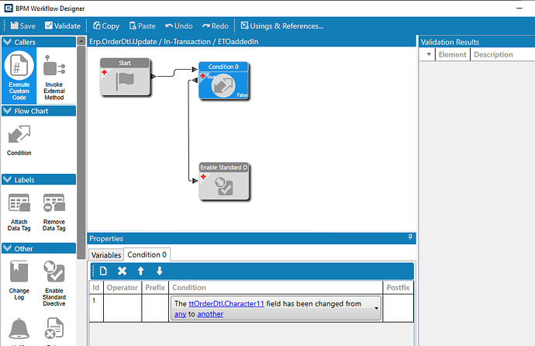Click the Prefix cell of row 1
This screenshot has width=535, height=346.
coord(155,308)
